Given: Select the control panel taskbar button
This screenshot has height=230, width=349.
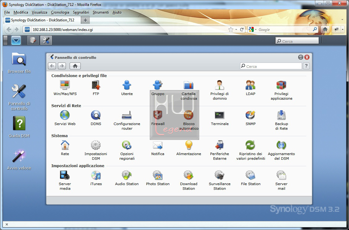Looking at the screenshot, I should coord(46,40).
